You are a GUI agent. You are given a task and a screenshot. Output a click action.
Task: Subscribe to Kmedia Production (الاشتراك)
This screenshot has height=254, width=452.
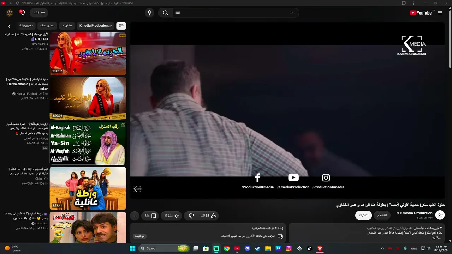363,215
